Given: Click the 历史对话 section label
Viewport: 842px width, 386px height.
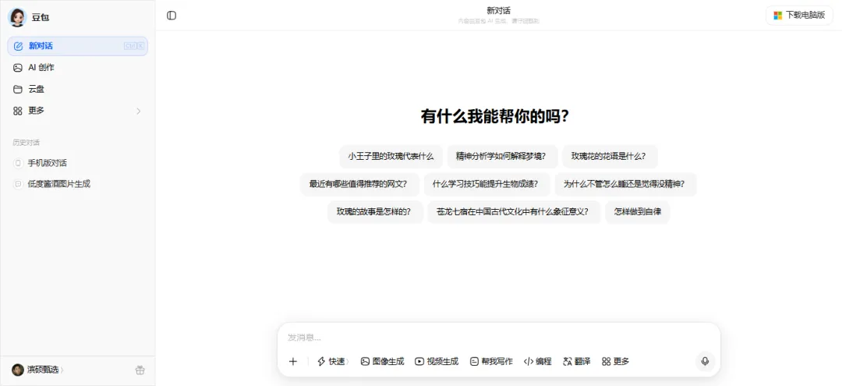Looking at the screenshot, I should (27, 143).
